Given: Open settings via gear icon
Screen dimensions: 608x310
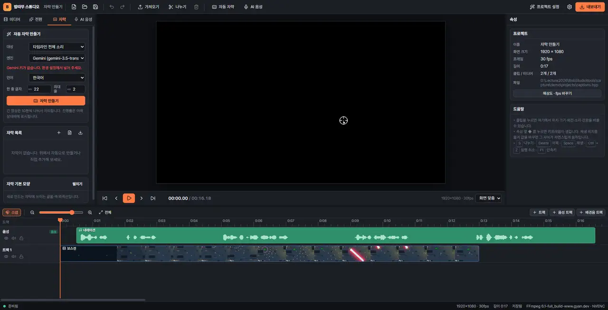Looking at the screenshot, I should 570,7.
